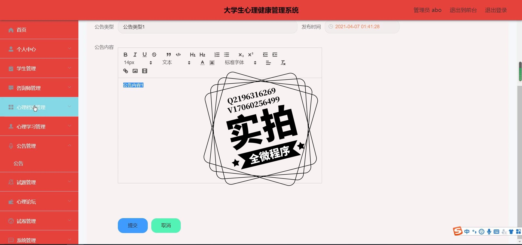Viewport: 522px width, 245px height.
Task: Go to 首页 in the sidebar
Action: pos(39,30)
